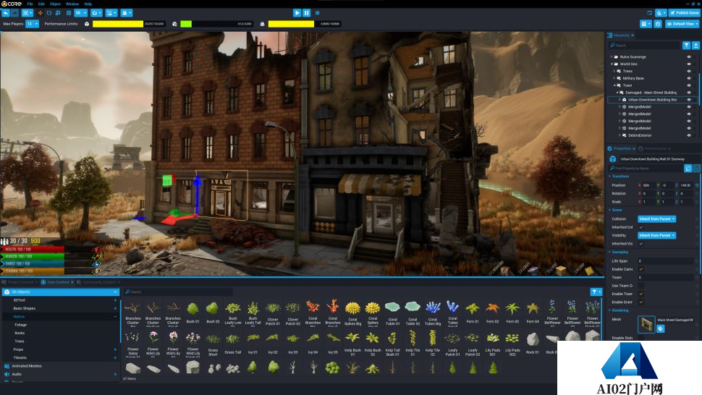Pause the preview with Pause button
The image size is (702, 395).
(307, 13)
